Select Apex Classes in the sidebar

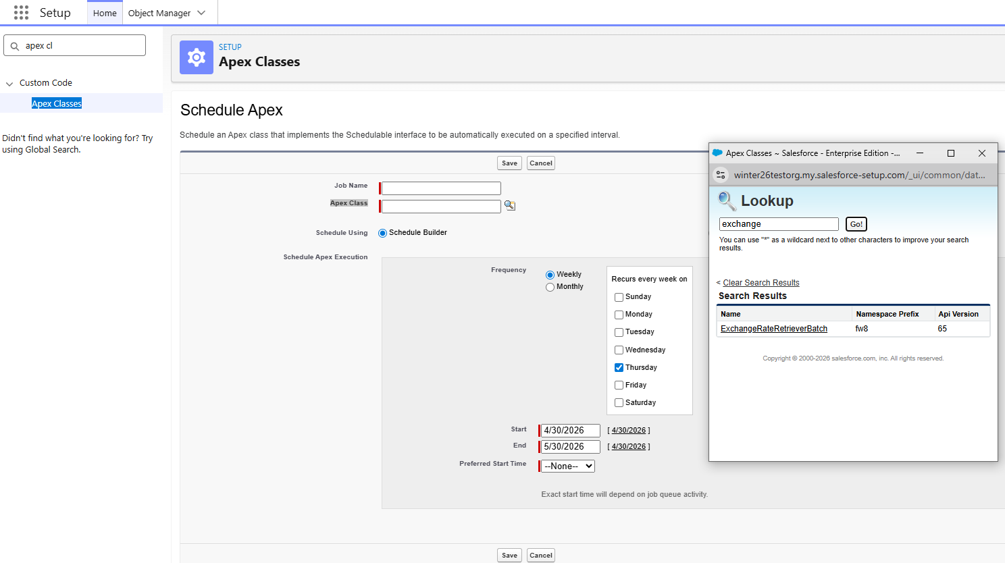point(57,103)
